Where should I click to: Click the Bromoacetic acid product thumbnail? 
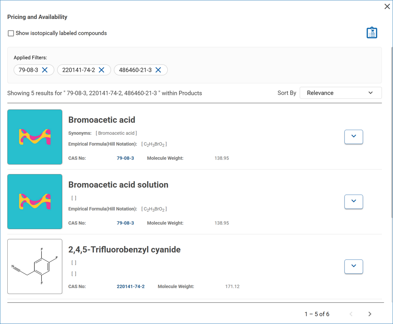pyautogui.click(x=35, y=137)
